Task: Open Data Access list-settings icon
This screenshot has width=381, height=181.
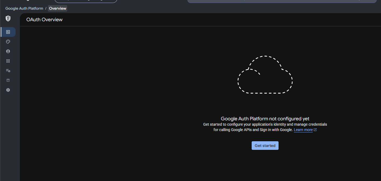Action: (8, 71)
